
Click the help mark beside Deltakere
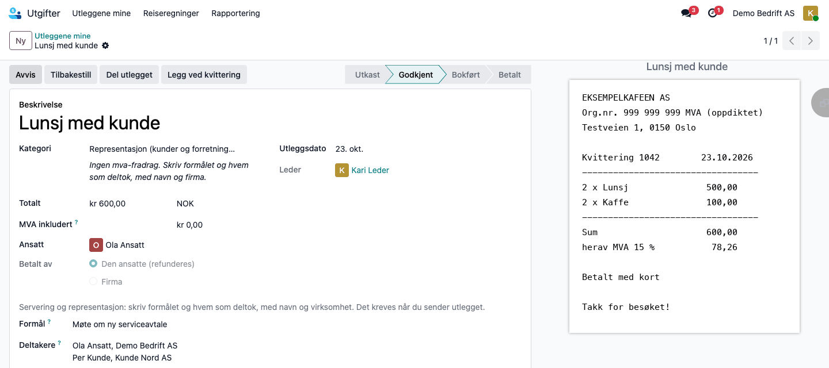pos(59,343)
